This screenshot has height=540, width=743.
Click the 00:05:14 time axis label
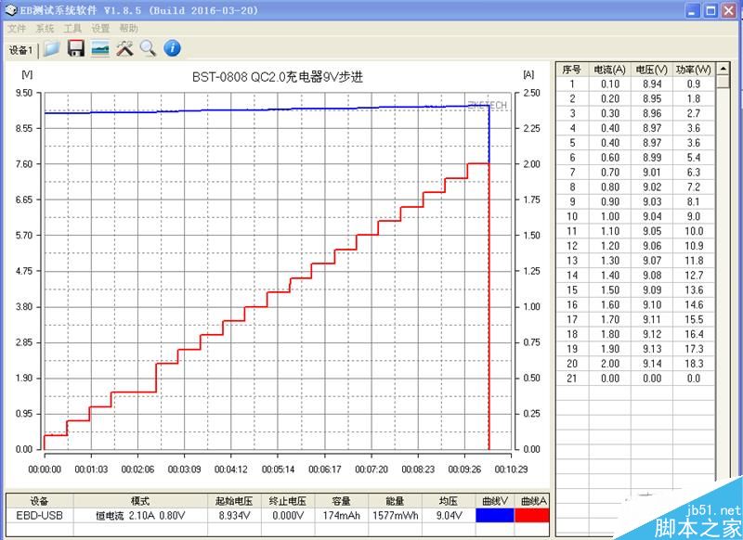coord(278,469)
